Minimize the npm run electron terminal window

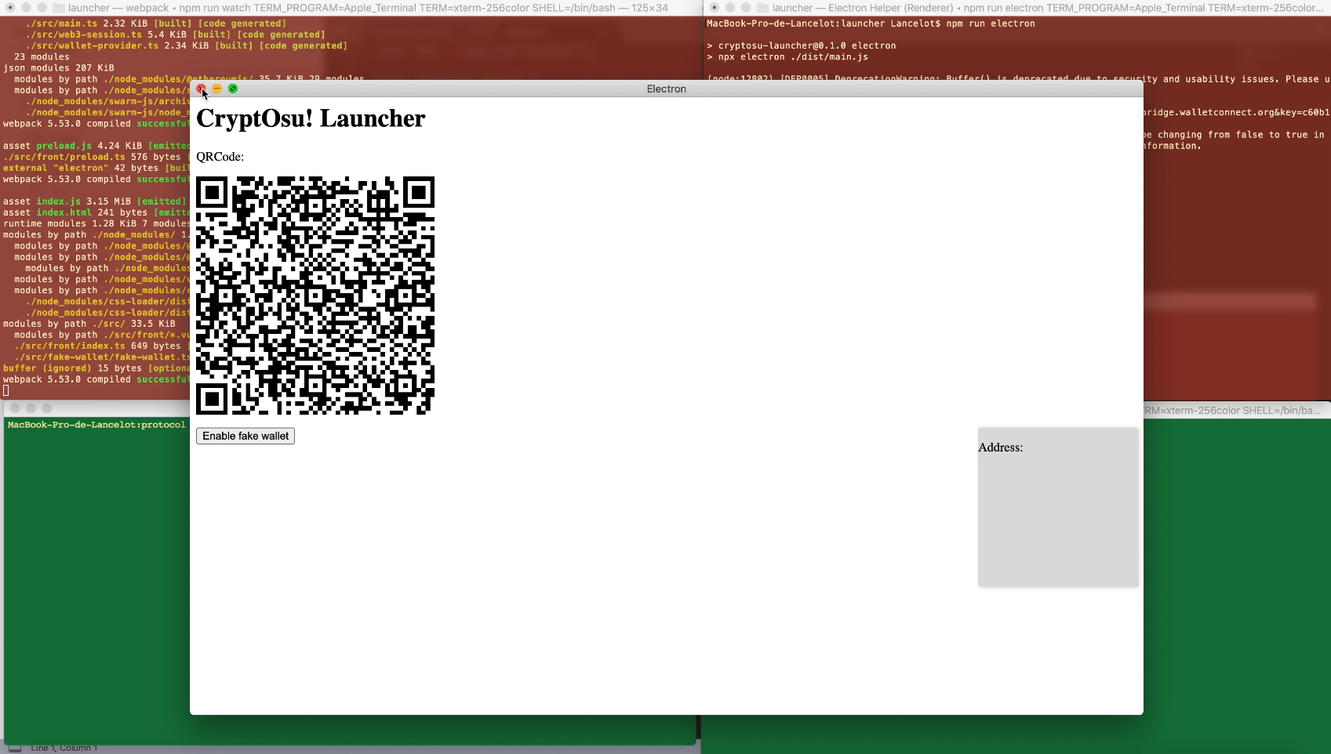point(730,8)
